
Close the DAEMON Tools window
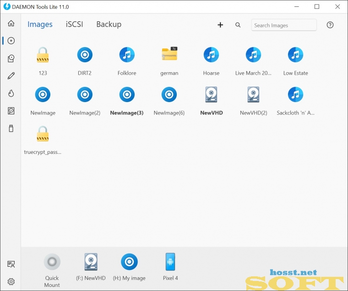337,7
